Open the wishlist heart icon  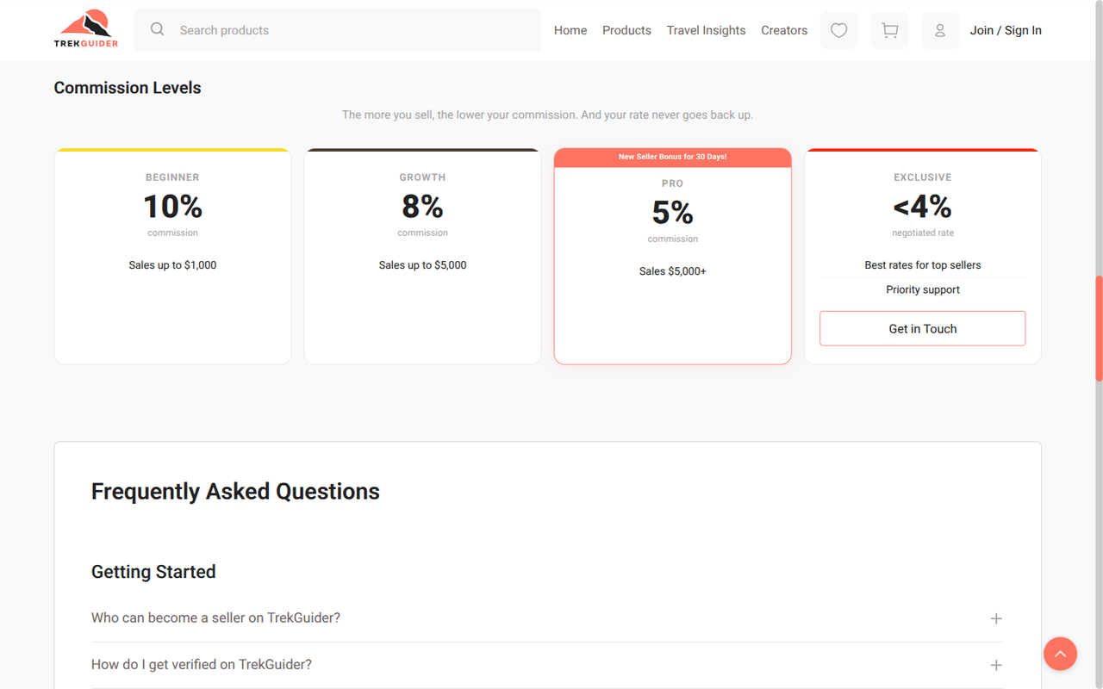tap(839, 30)
